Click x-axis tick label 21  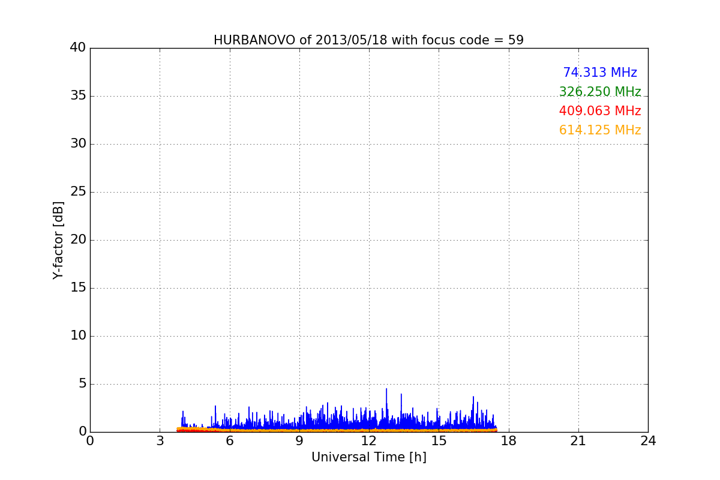pos(578,441)
